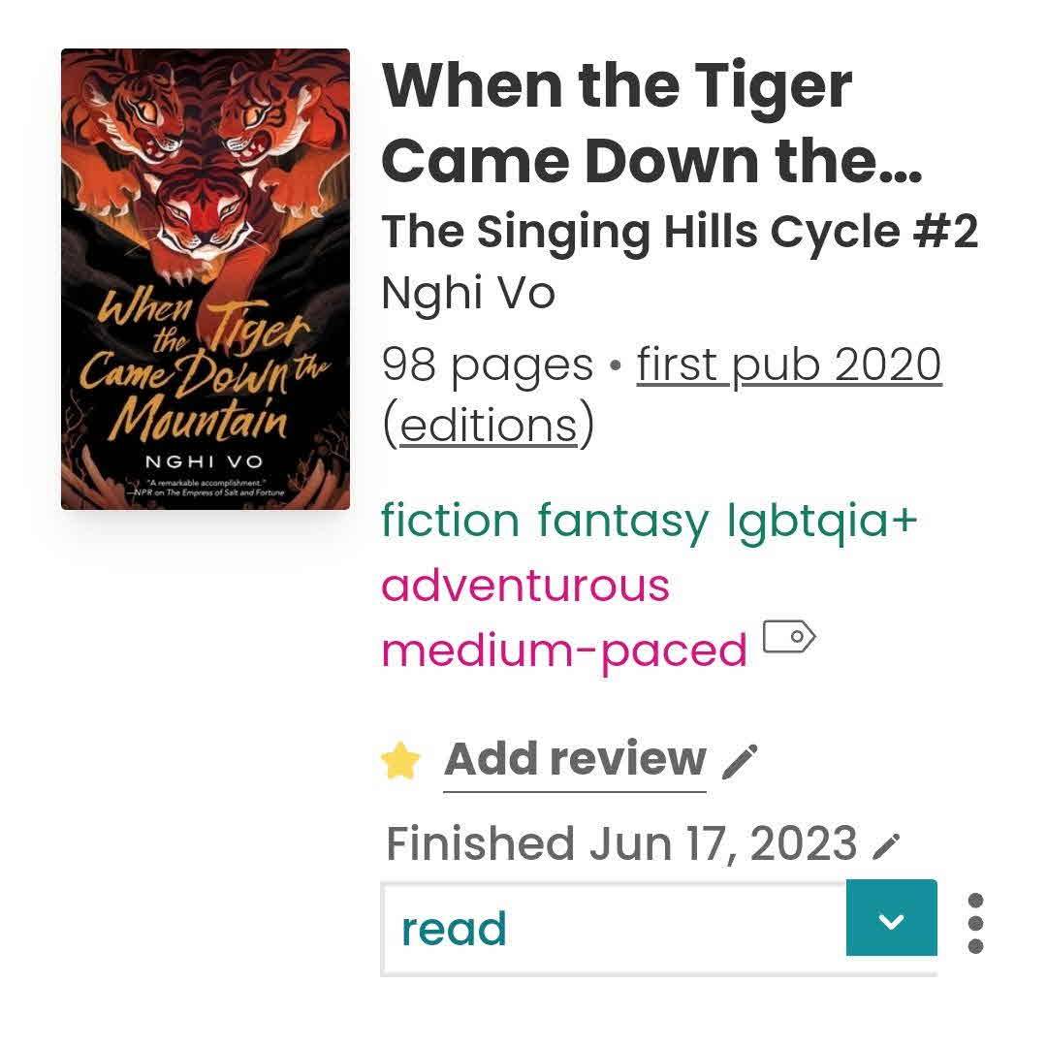Select the 'fantasy' genre tag

pos(622,521)
